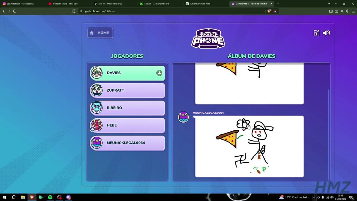Open Brave Leo AI assistant
This screenshot has width=357, height=201.
(x=342, y=11)
